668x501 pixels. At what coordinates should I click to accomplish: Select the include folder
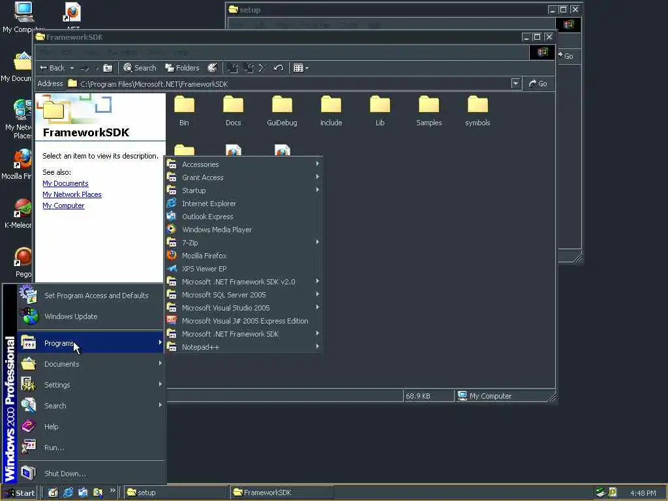click(x=331, y=111)
